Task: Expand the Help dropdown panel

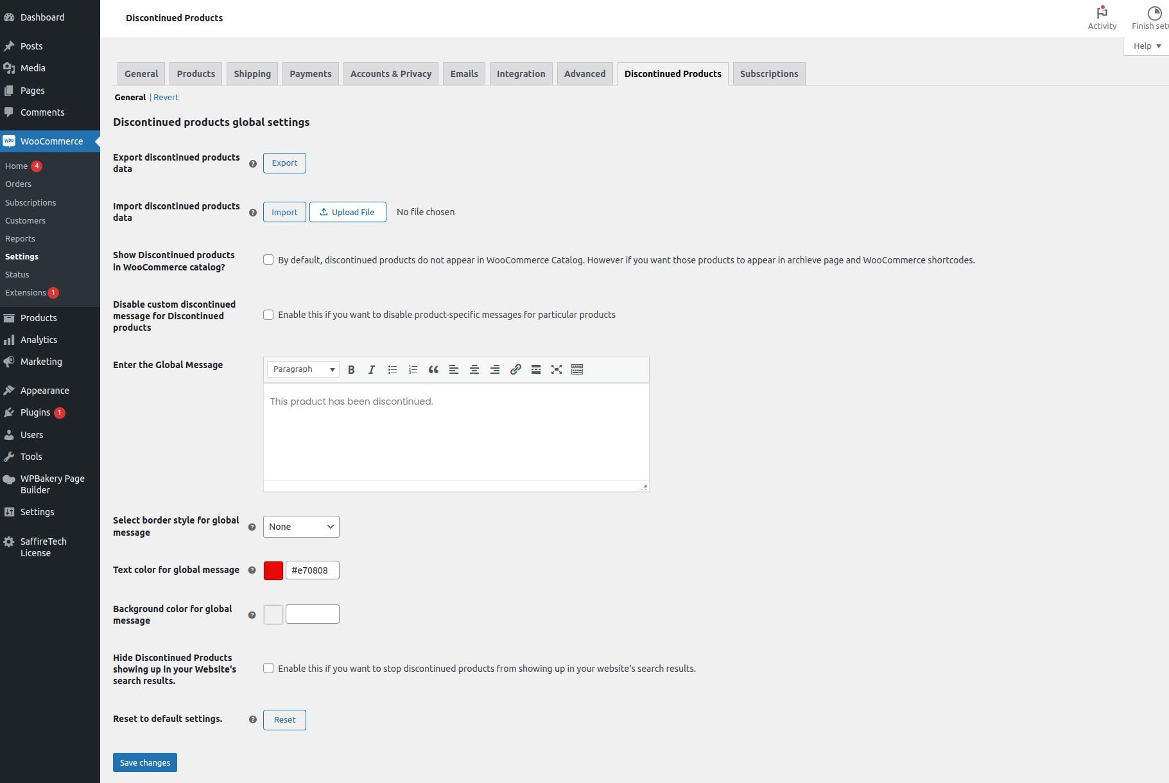Action: click(x=1147, y=46)
